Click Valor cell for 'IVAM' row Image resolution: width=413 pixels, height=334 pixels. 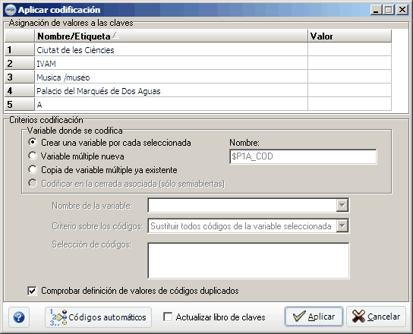[x=349, y=64]
